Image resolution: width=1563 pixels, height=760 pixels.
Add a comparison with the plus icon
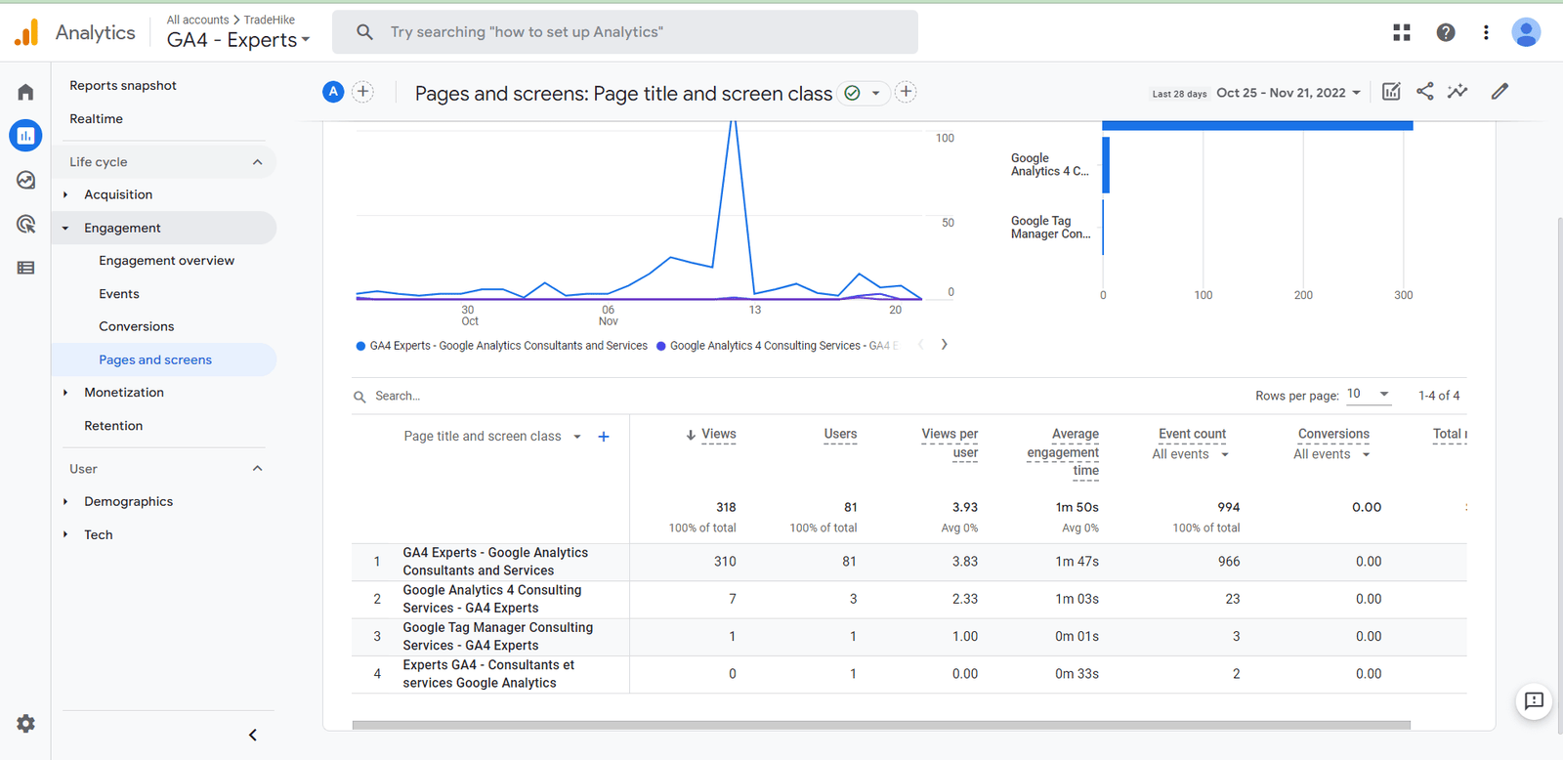click(362, 92)
